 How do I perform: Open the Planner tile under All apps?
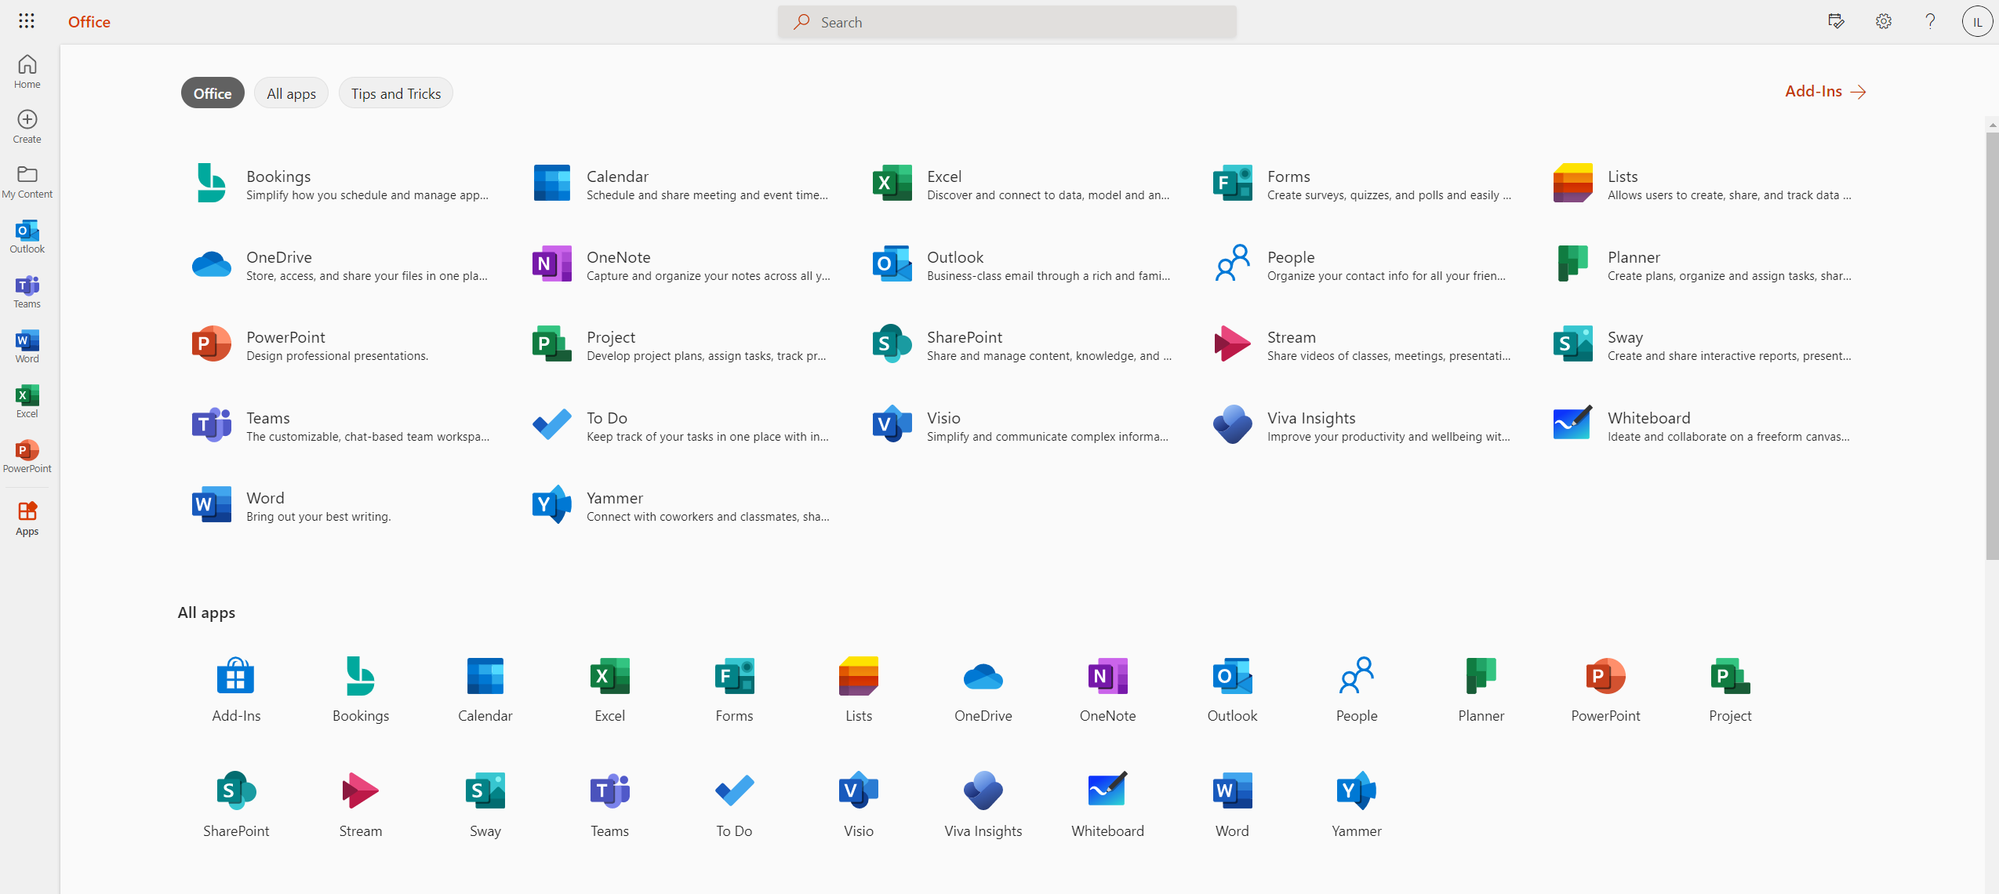pyautogui.click(x=1481, y=689)
